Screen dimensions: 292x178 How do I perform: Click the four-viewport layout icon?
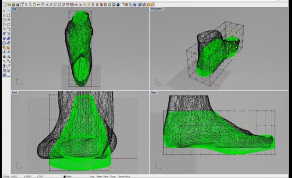click(72, 5)
